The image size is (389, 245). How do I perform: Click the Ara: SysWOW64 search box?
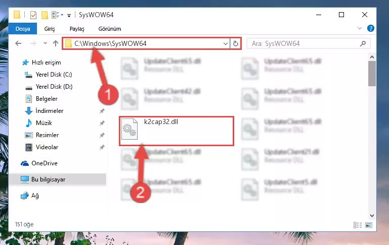click(x=309, y=44)
